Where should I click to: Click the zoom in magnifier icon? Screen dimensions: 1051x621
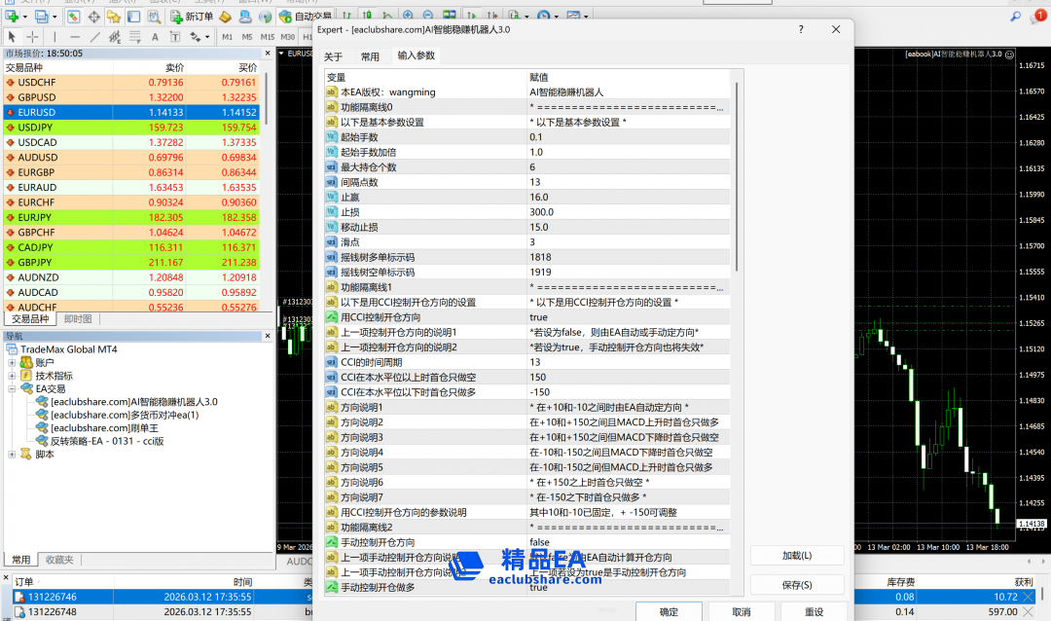(407, 16)
